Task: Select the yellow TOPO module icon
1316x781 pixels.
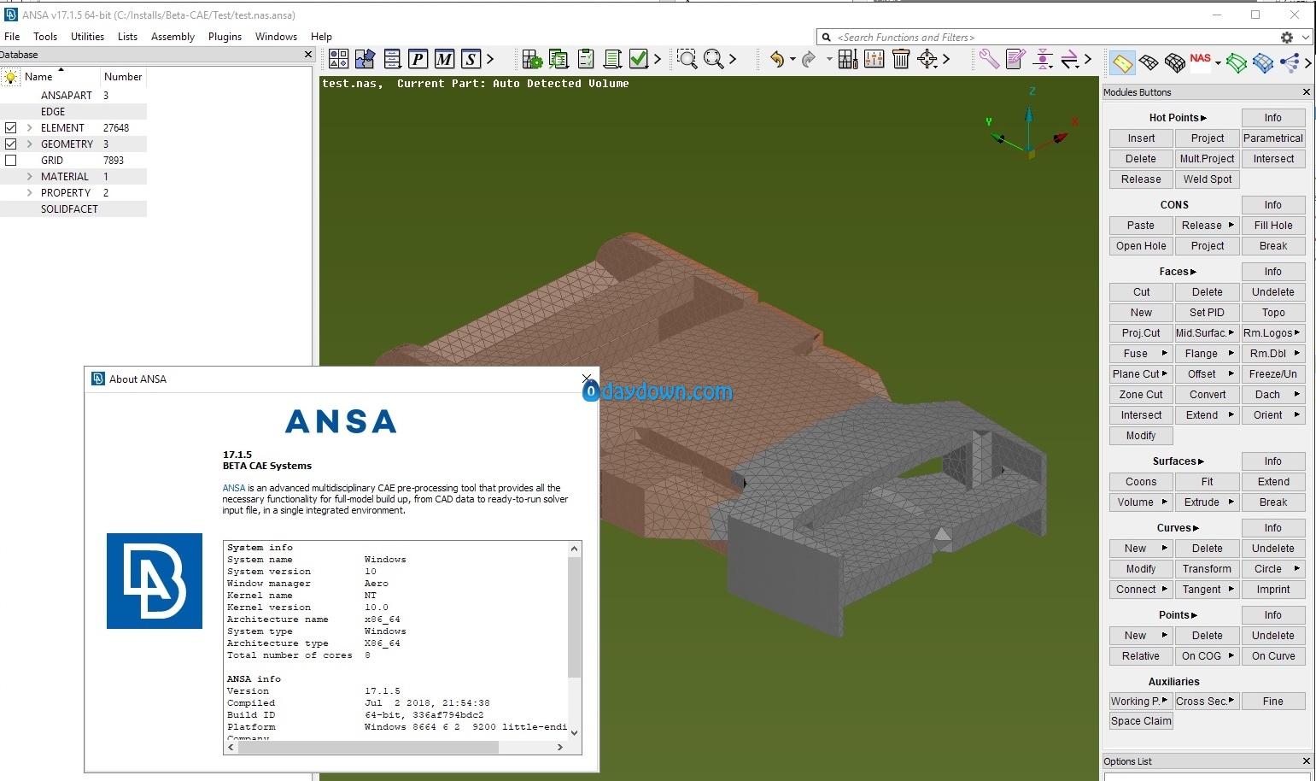Action: click(x=1122, y=62)
